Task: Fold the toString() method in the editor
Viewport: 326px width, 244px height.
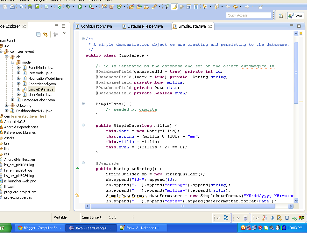Action: (83, 163)
